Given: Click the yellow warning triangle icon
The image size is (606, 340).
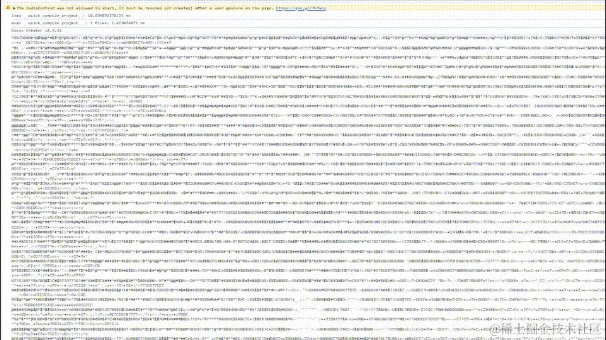Looking at the screenshot, I should coord(8,7).
